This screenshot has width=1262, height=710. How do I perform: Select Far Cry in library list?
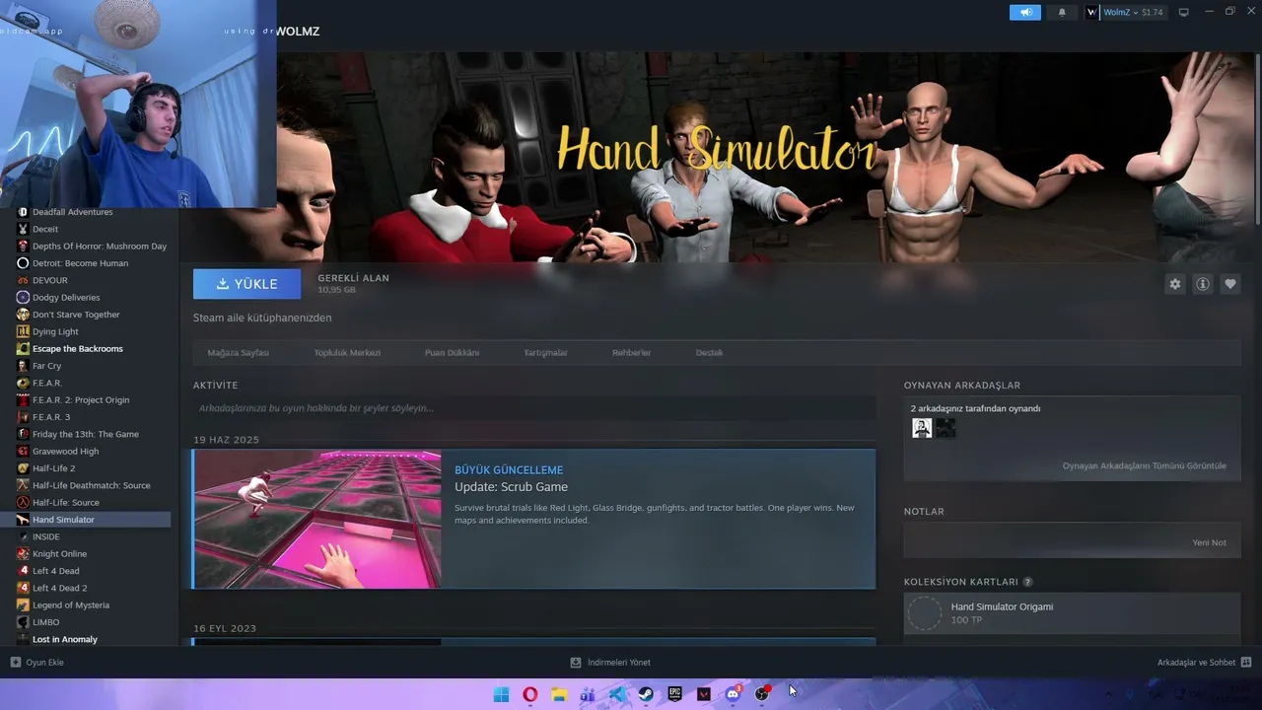tap(46, 366)
